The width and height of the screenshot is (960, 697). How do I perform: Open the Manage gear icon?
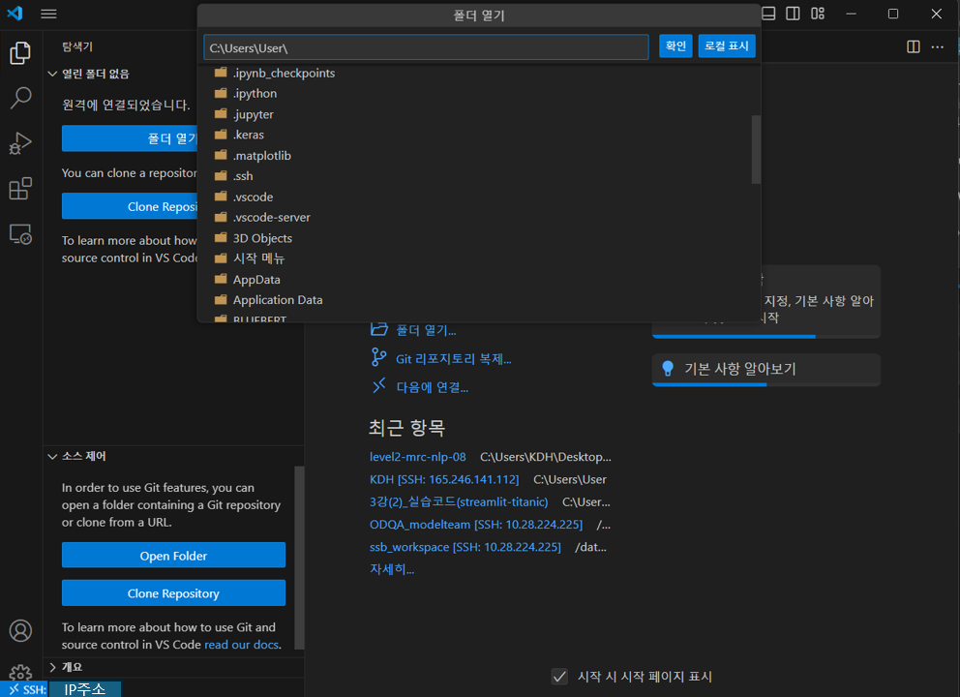[20, 672]
